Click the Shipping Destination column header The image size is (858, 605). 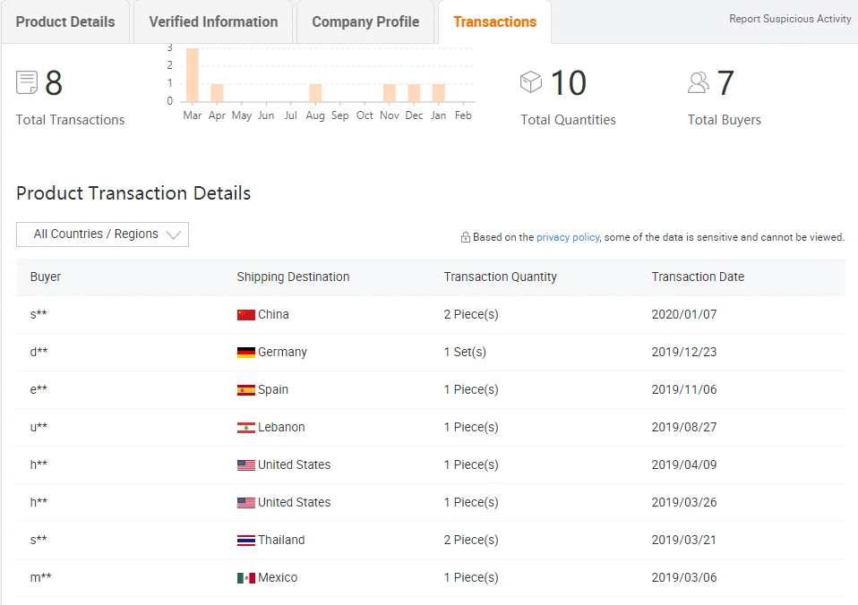coord(293,277)
